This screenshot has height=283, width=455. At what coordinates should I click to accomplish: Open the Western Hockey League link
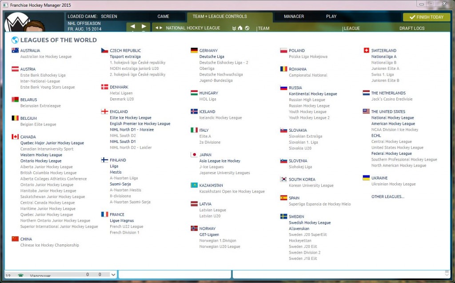41,155
